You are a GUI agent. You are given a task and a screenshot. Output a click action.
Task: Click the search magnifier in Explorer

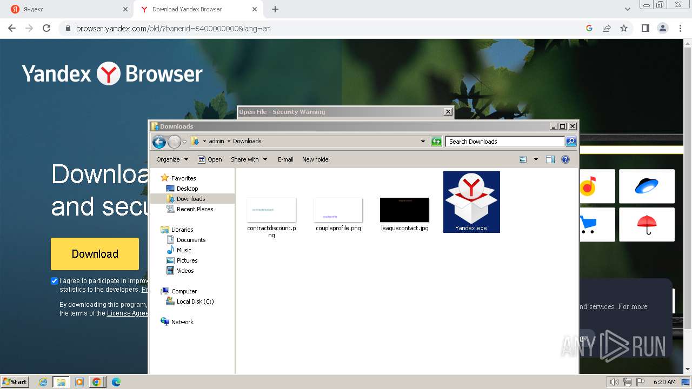coord(571,142)
